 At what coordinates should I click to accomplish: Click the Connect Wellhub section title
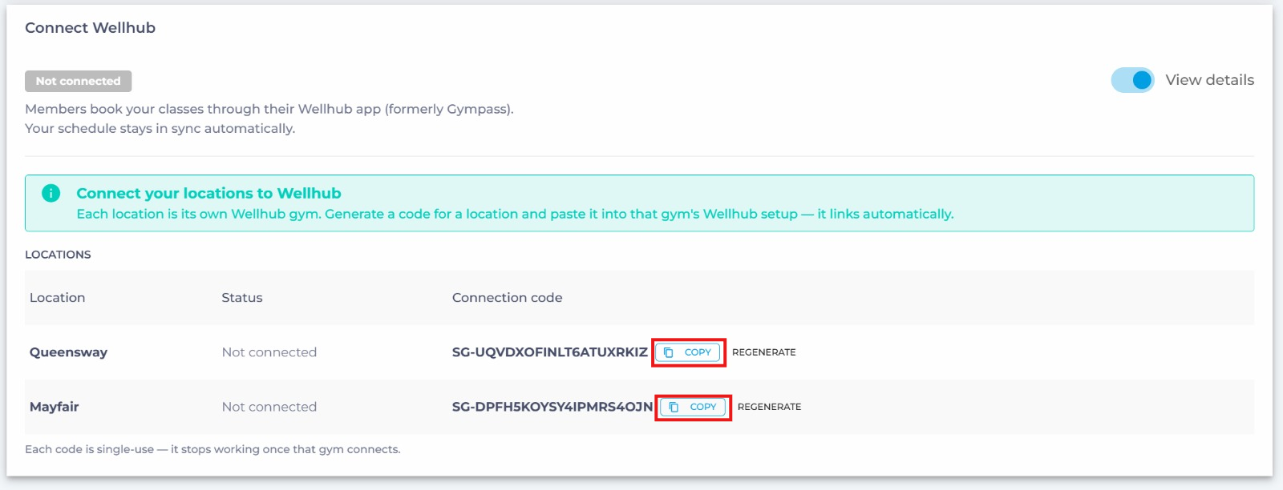coord(90,28)
